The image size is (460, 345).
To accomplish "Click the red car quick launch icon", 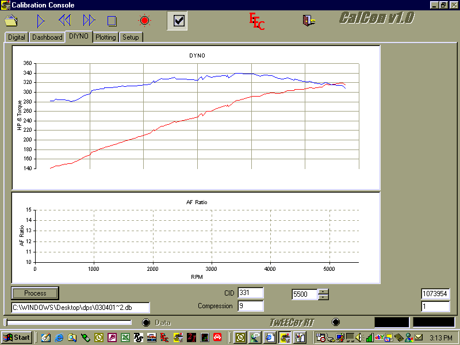I will click(x=217, y=338).
